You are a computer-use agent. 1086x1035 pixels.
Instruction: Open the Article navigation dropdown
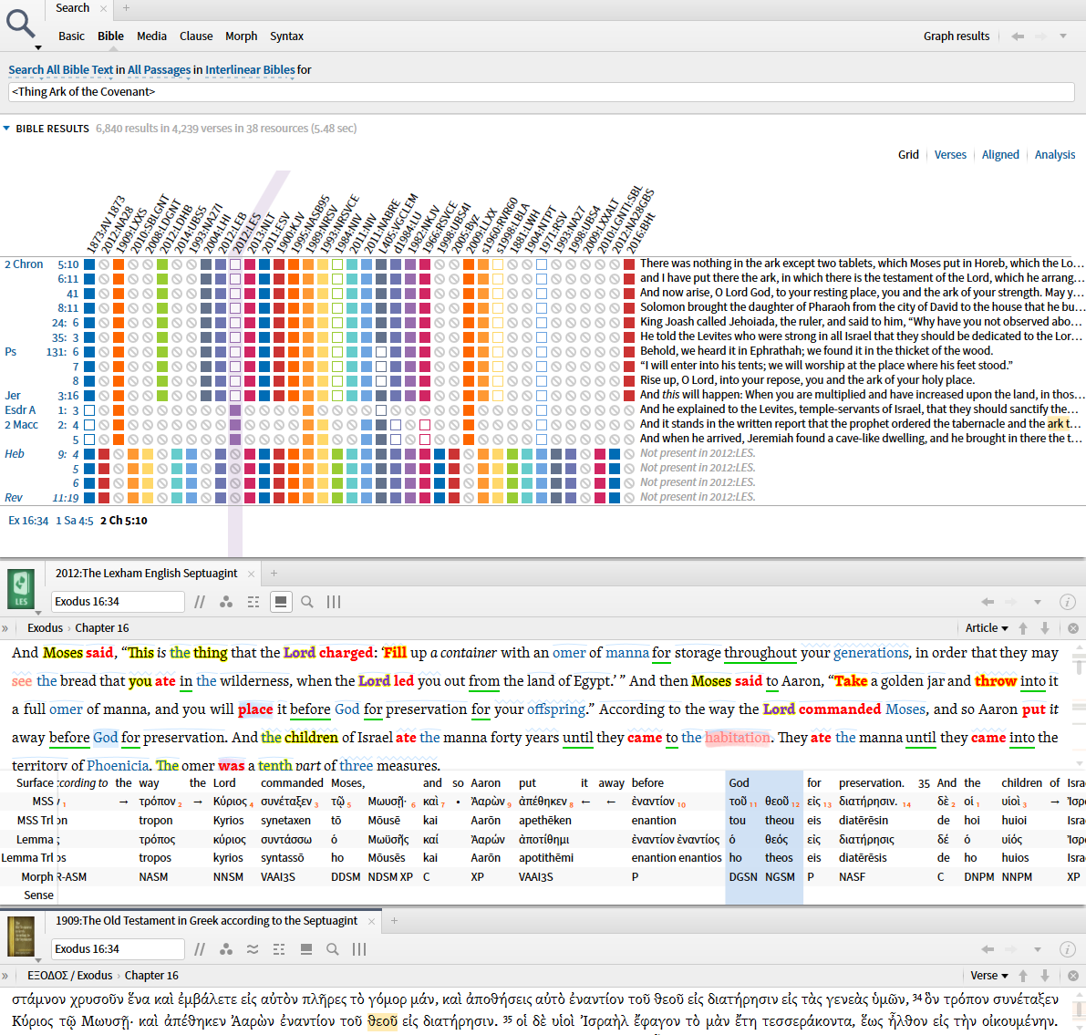click(987, 627)
